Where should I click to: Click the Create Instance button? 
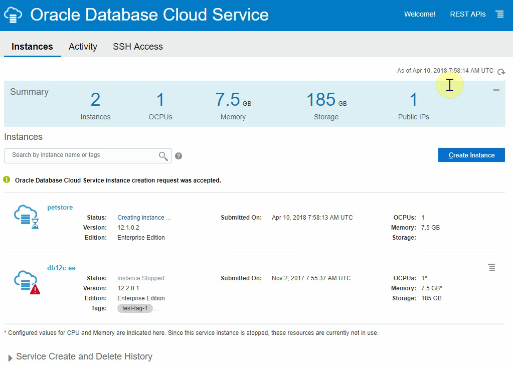tap(471, 155)
